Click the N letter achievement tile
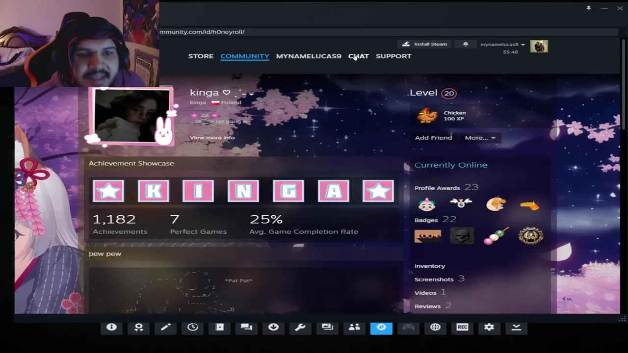 [x=243, y=191]
